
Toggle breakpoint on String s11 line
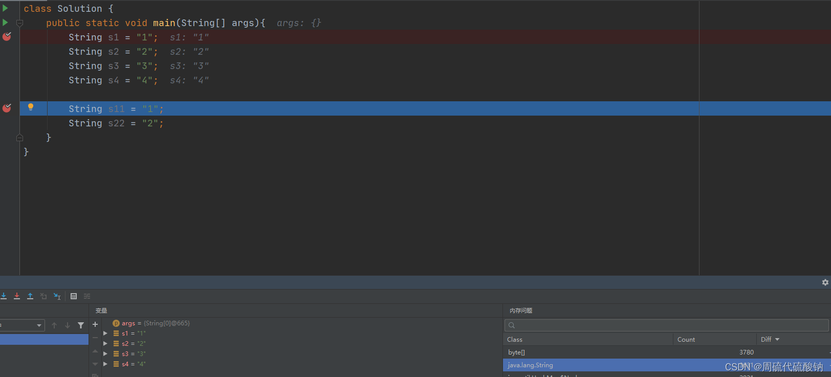(x=7, y=108)
